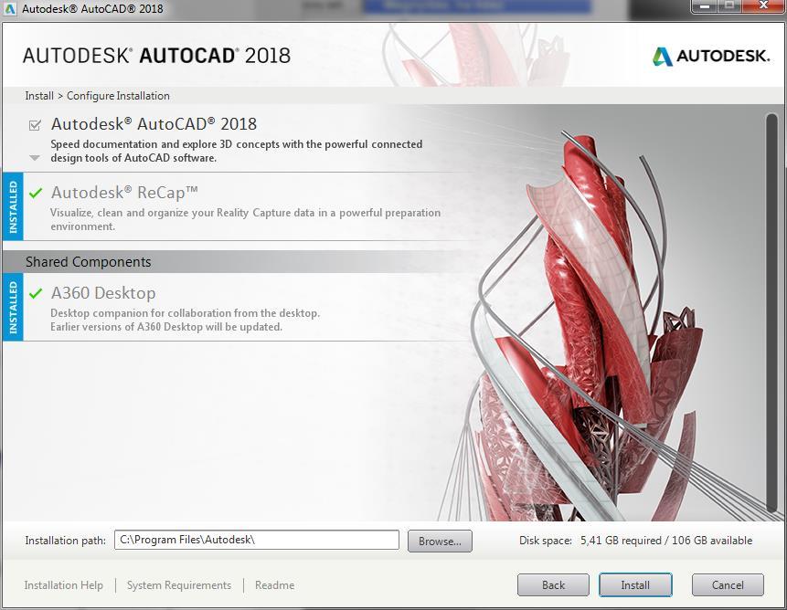The image size is (787, 610).
Task: Click the Autodesk logo at top right
Action: click(711, 56)
